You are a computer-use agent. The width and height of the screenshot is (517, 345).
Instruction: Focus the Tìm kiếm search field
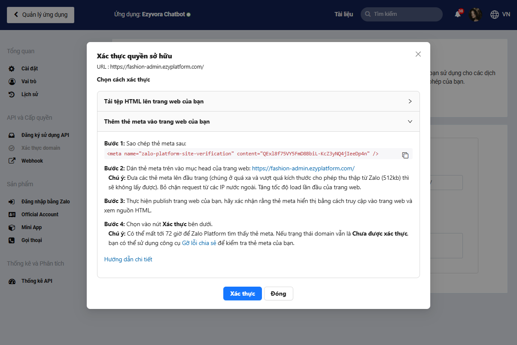click(401, 14)
